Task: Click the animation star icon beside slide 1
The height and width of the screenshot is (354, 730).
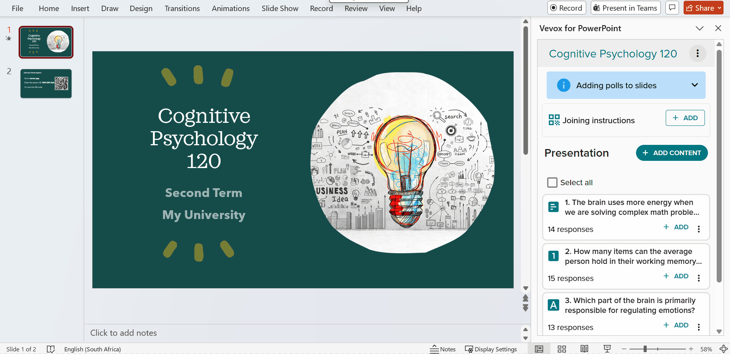Action: [8, 38]
